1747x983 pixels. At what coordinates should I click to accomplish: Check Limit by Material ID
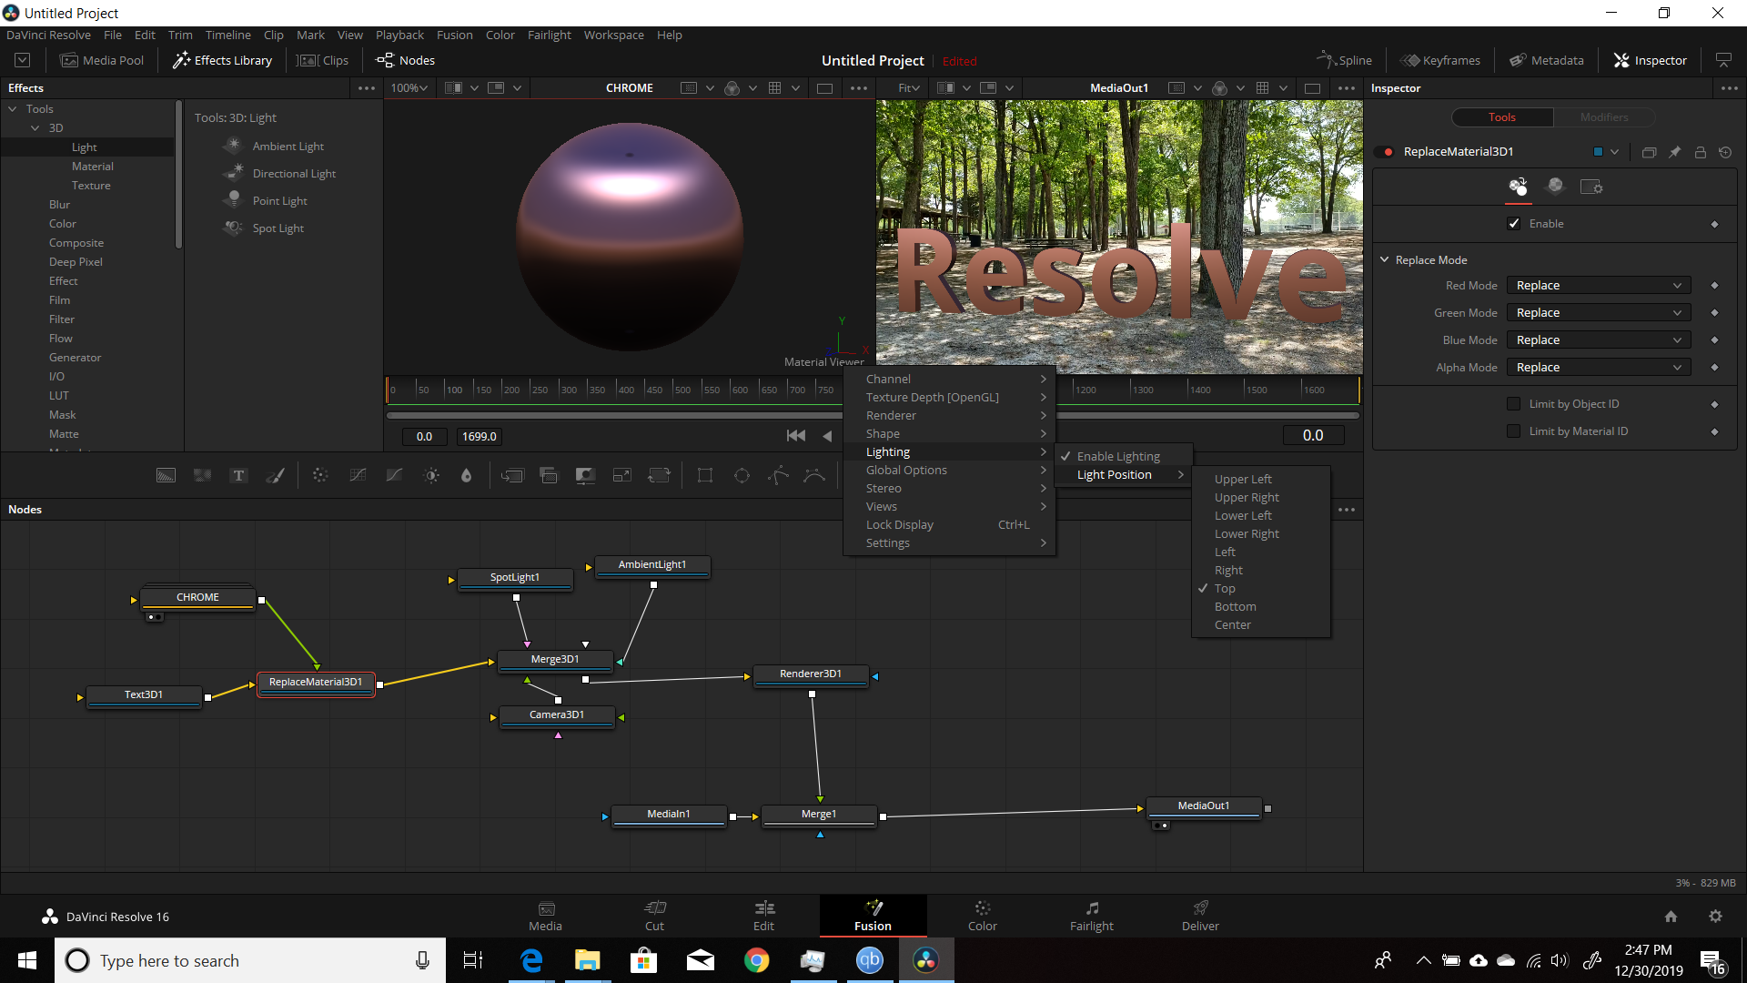(x=1514, y=431)
